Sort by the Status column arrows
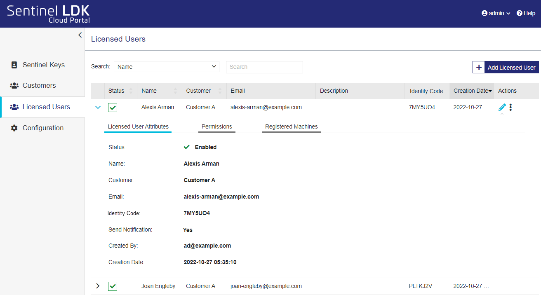 131,91
